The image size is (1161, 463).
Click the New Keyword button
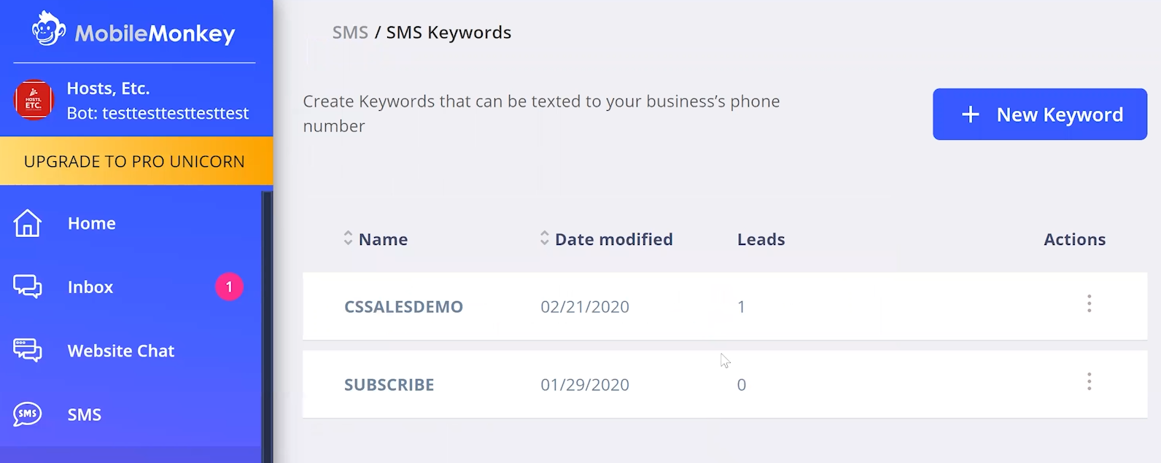coord(1039,114)
